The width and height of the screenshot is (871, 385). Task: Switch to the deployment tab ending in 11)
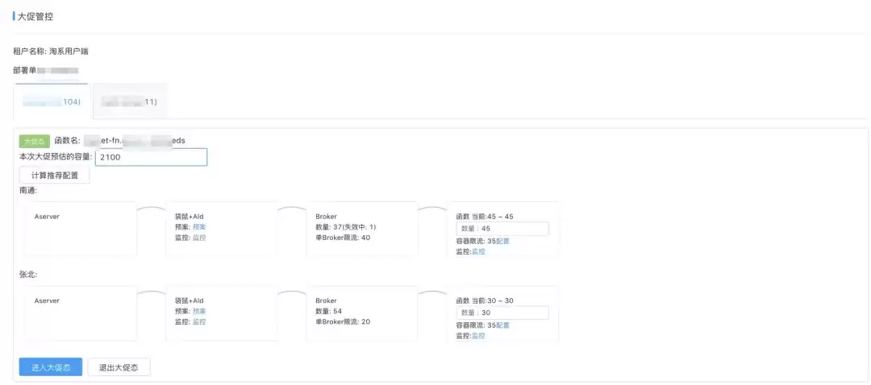click(130, 101)
